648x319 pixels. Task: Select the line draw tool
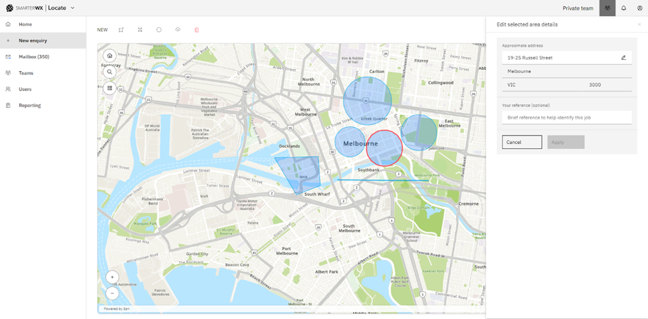click(140, 30)
